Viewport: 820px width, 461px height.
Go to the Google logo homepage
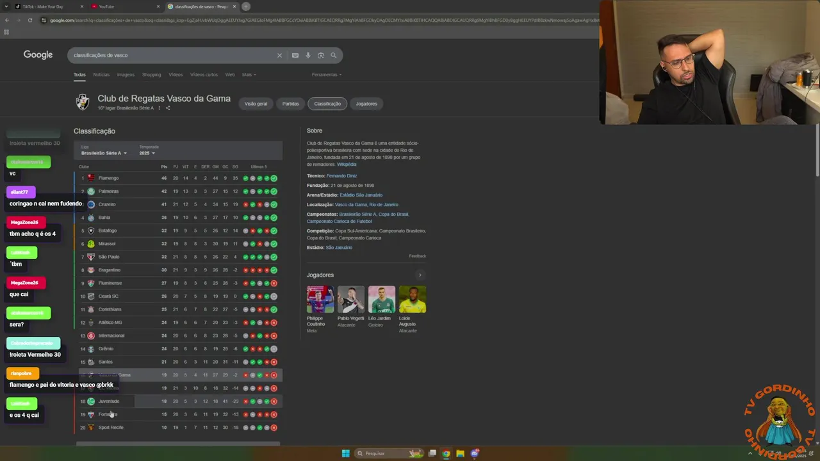click(x=38, y=55)
